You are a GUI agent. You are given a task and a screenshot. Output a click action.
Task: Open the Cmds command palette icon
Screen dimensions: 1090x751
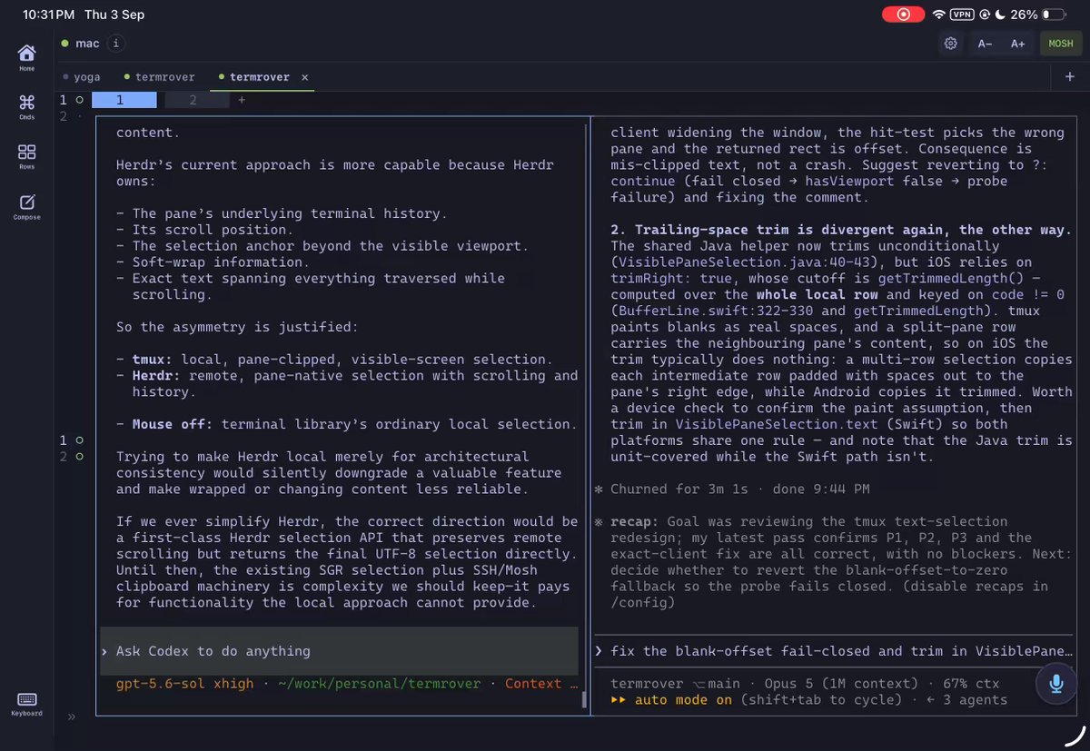click(x=27, y=107)
